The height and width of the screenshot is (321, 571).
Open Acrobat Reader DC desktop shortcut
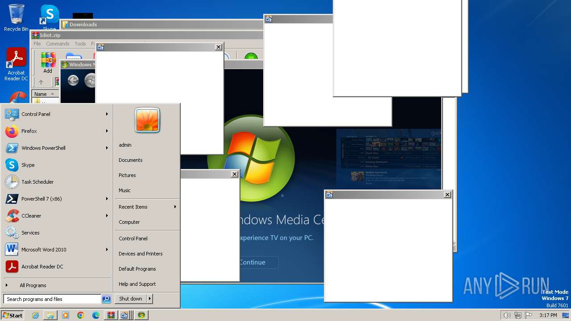[16, 65]
